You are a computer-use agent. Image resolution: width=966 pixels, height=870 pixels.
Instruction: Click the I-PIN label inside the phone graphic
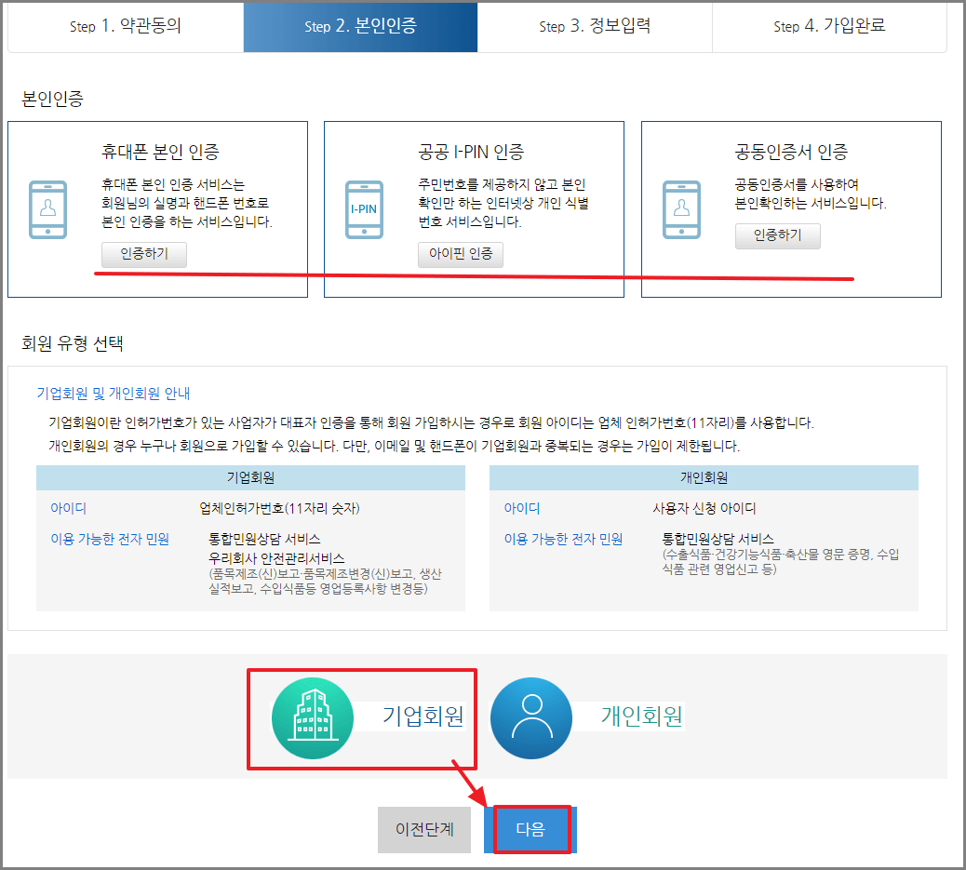tap(364, 209)
